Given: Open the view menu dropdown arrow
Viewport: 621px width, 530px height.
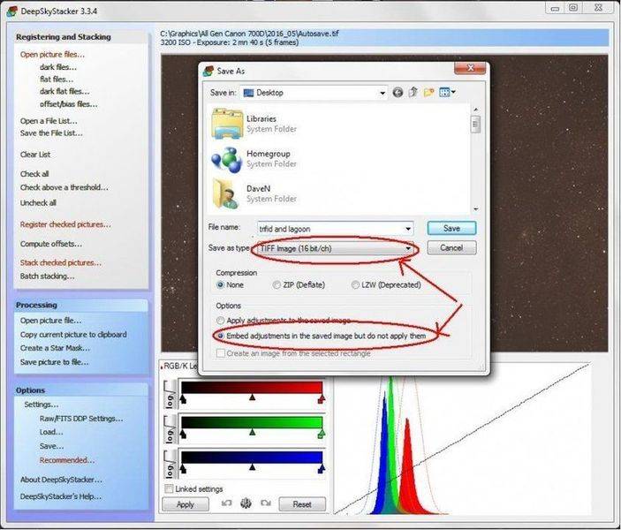Looking at the screenshot, I should [452, 92].
